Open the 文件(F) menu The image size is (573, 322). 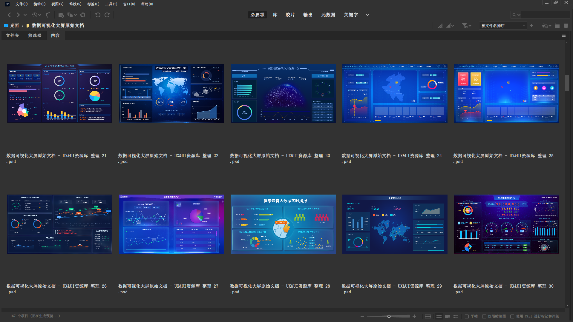click(22, 4)
